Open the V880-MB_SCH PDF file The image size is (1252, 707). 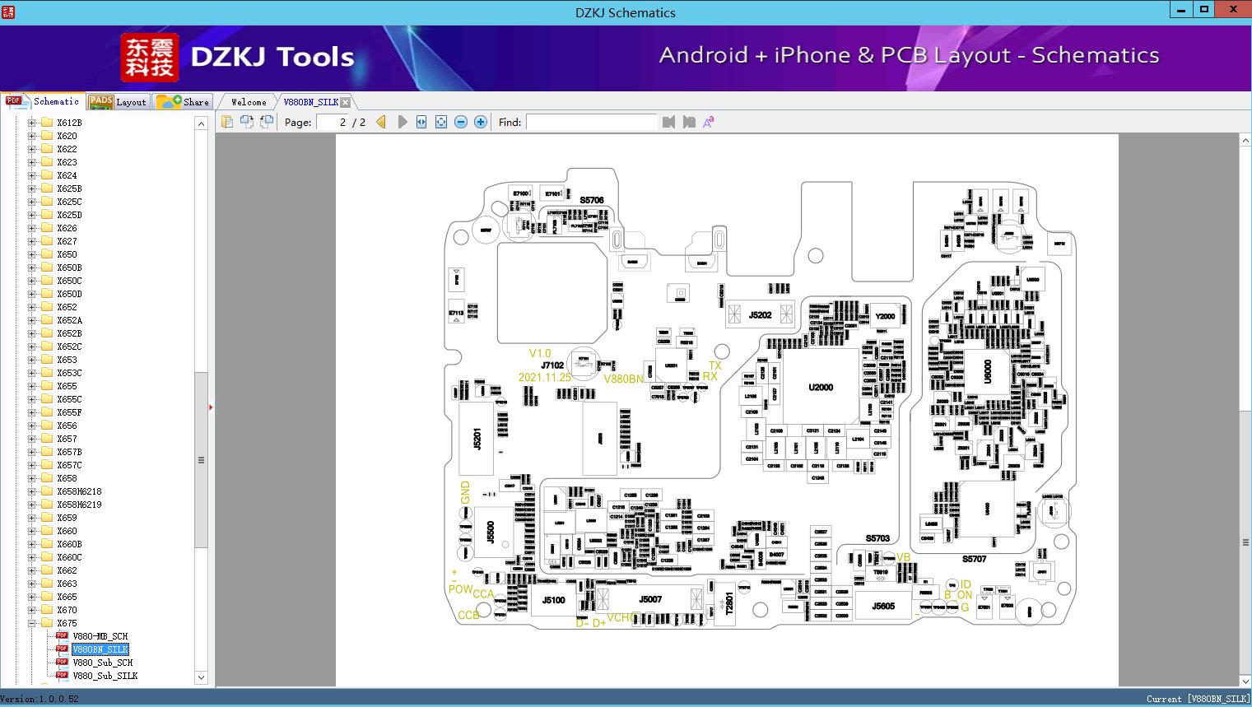pos(100,636)
